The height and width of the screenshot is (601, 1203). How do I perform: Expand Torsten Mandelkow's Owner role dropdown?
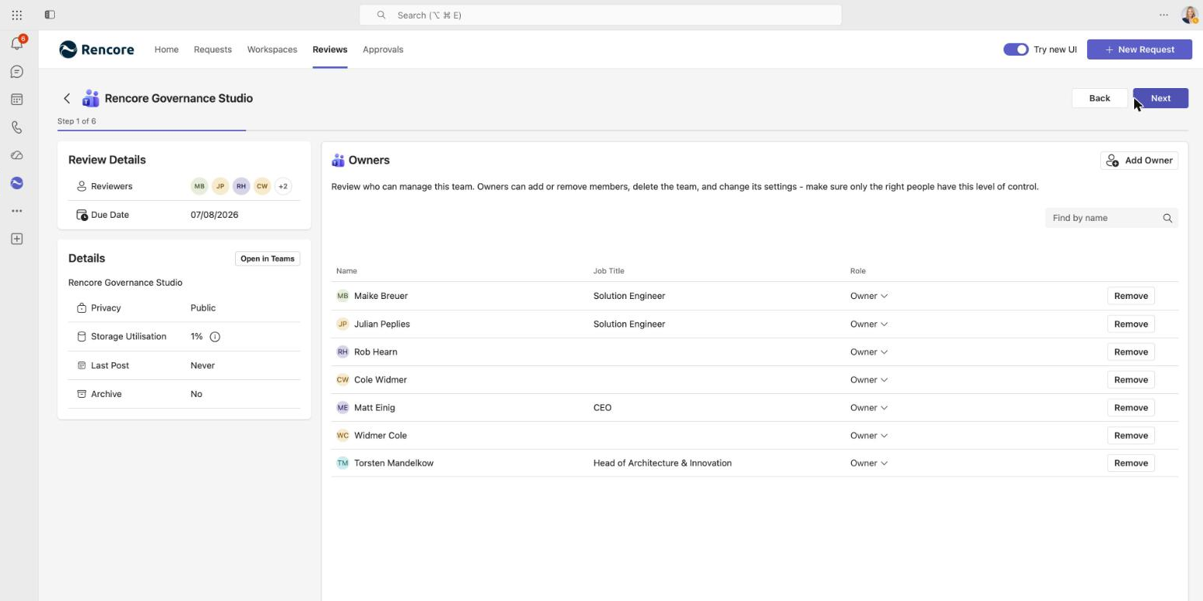click(869, 463)
